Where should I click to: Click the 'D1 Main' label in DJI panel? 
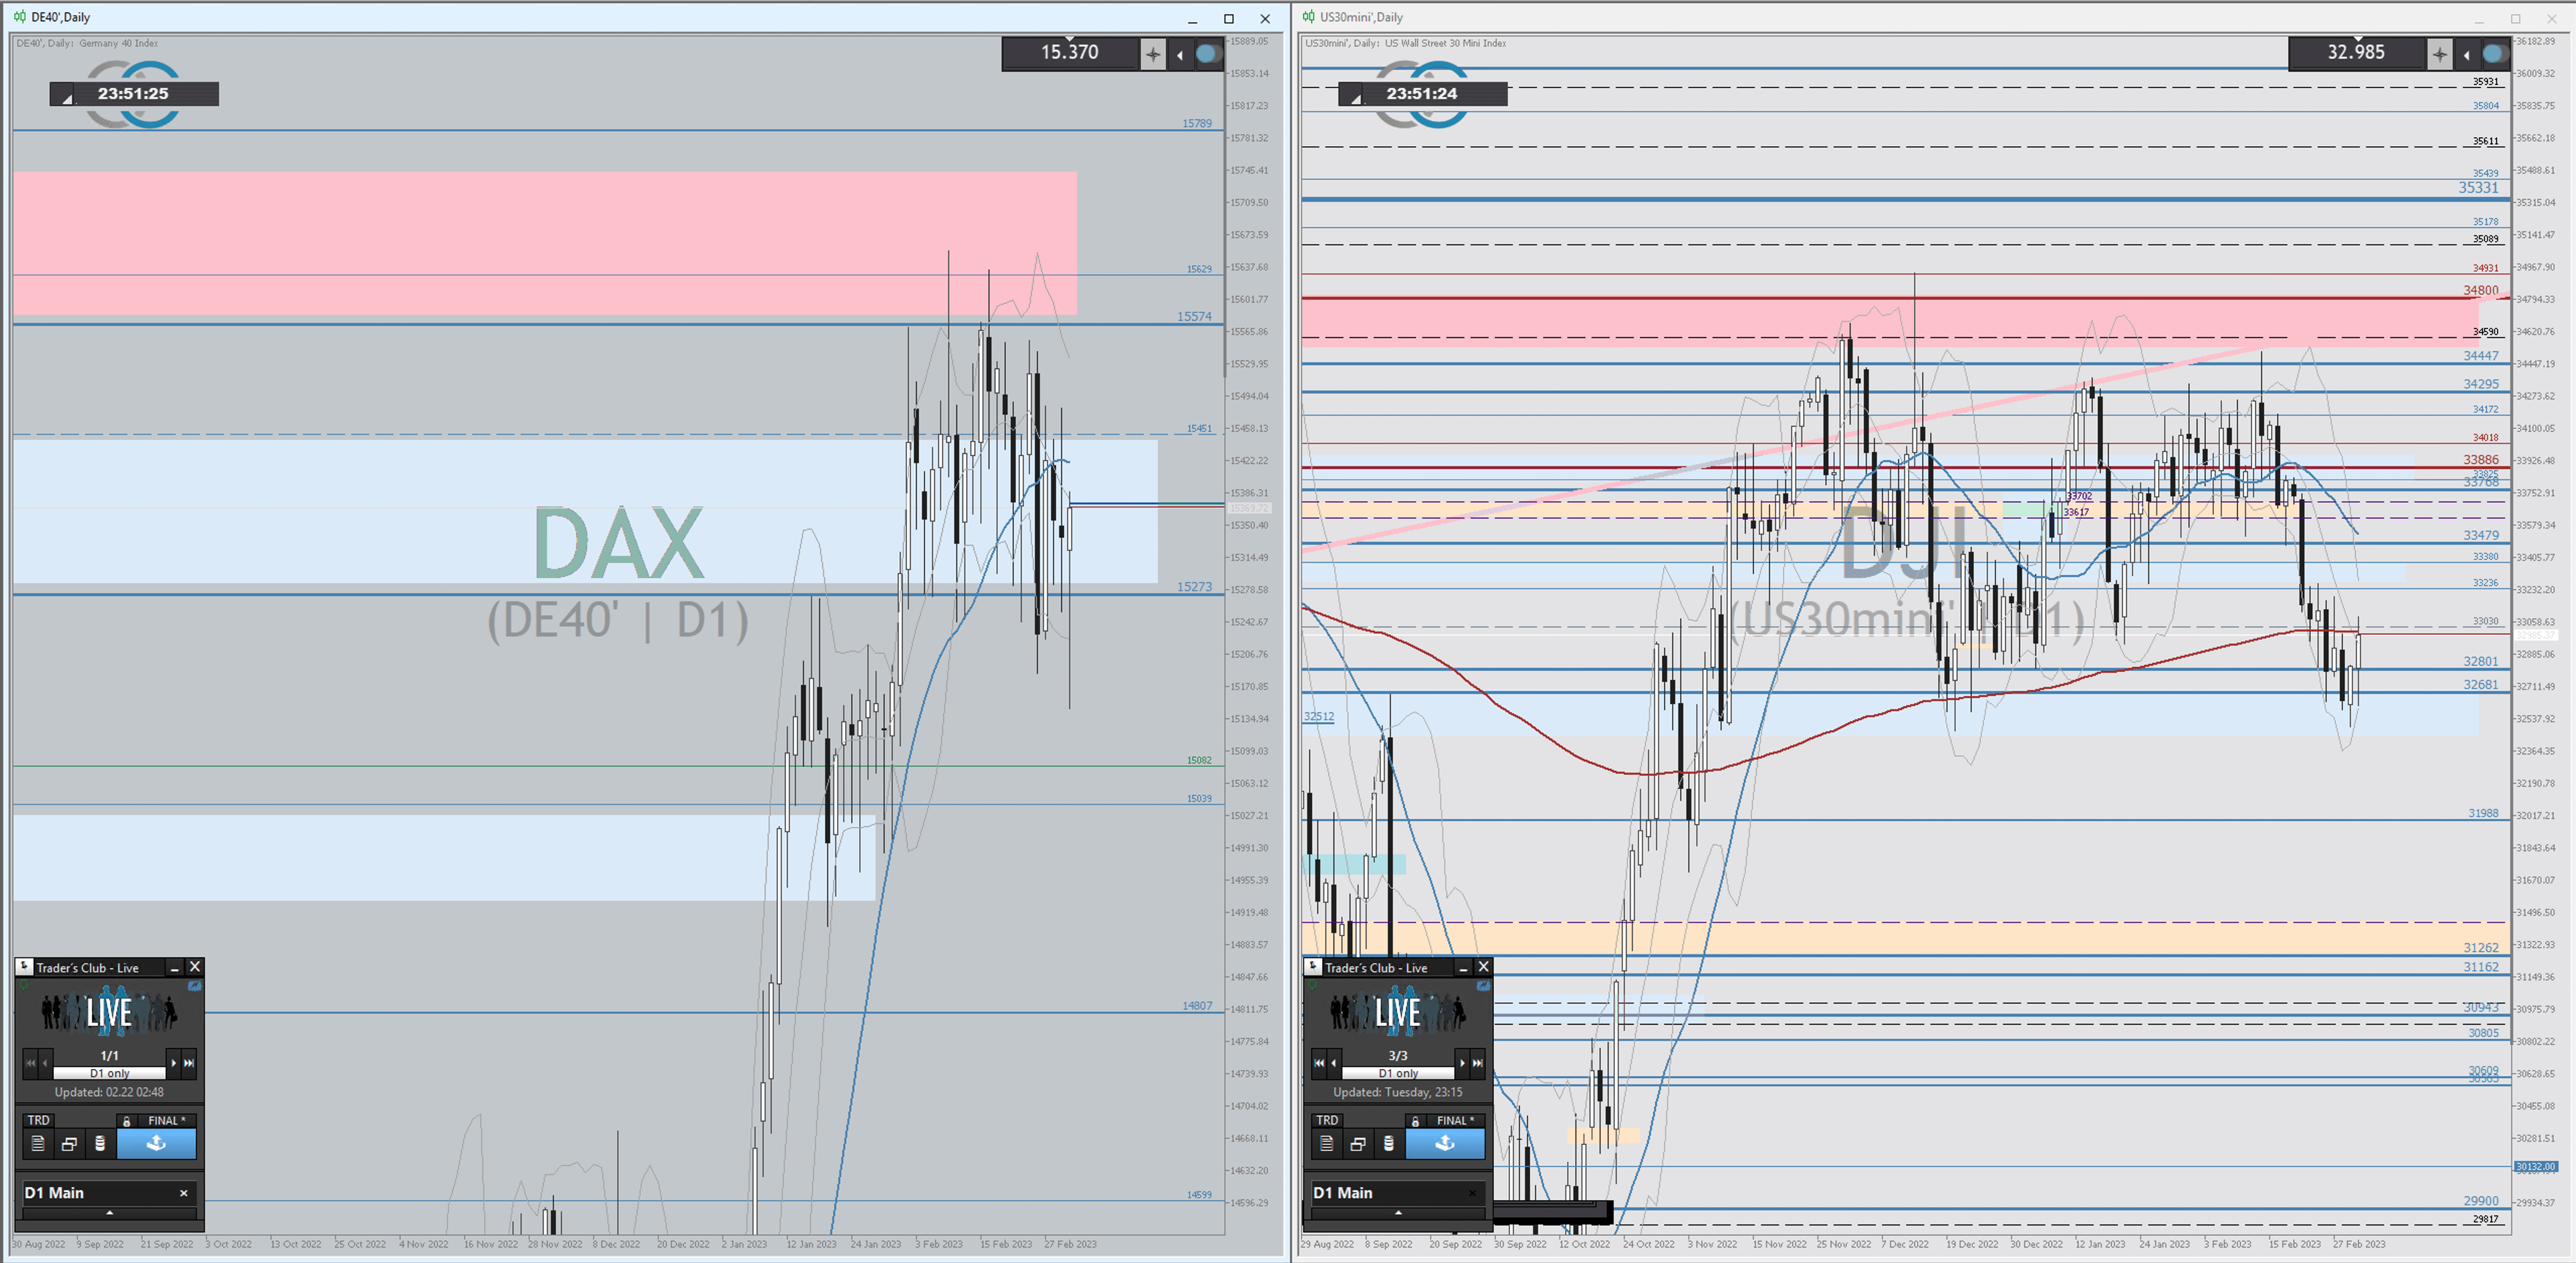[x=1343, y=1193]
